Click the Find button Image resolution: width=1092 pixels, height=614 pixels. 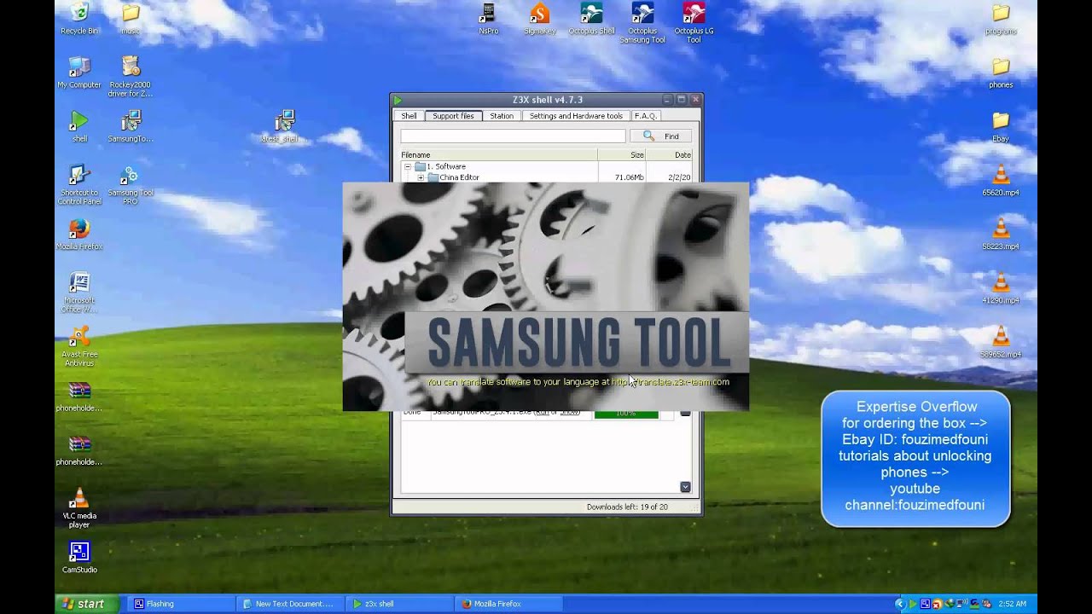tap(661, 136)
